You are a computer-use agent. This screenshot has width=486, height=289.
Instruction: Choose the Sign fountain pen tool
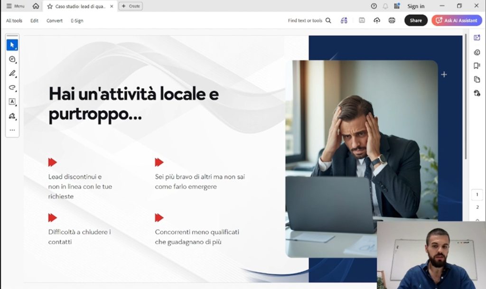(12, 116)
